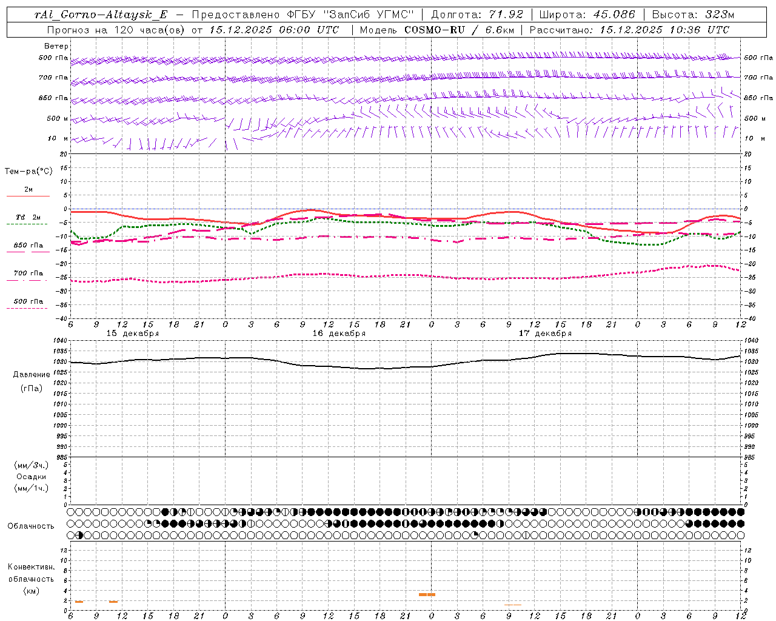Click the Давление pressure panel label
The width and height of the screenshot is (776, 621).
coord(32,375)
